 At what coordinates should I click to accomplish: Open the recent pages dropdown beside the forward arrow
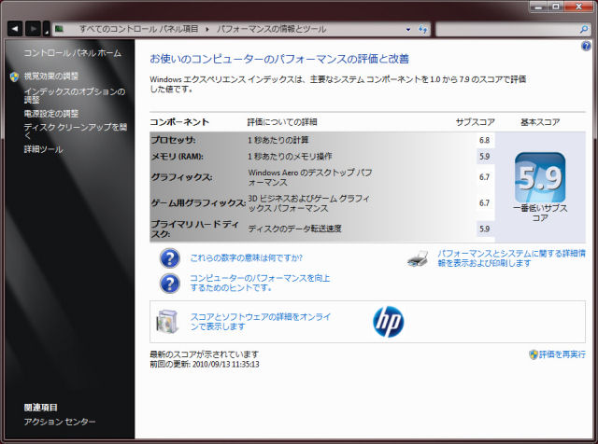click(46, 30)
